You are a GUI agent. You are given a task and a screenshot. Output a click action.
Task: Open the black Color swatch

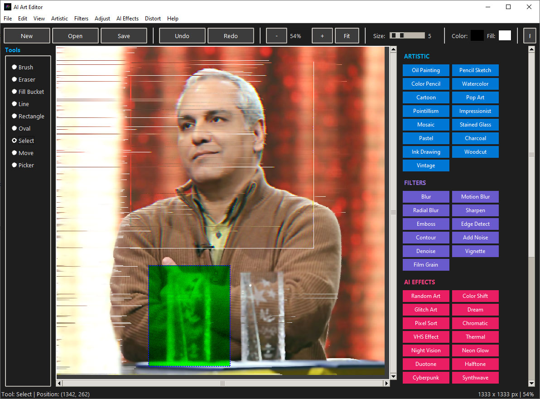click(477, 35)
